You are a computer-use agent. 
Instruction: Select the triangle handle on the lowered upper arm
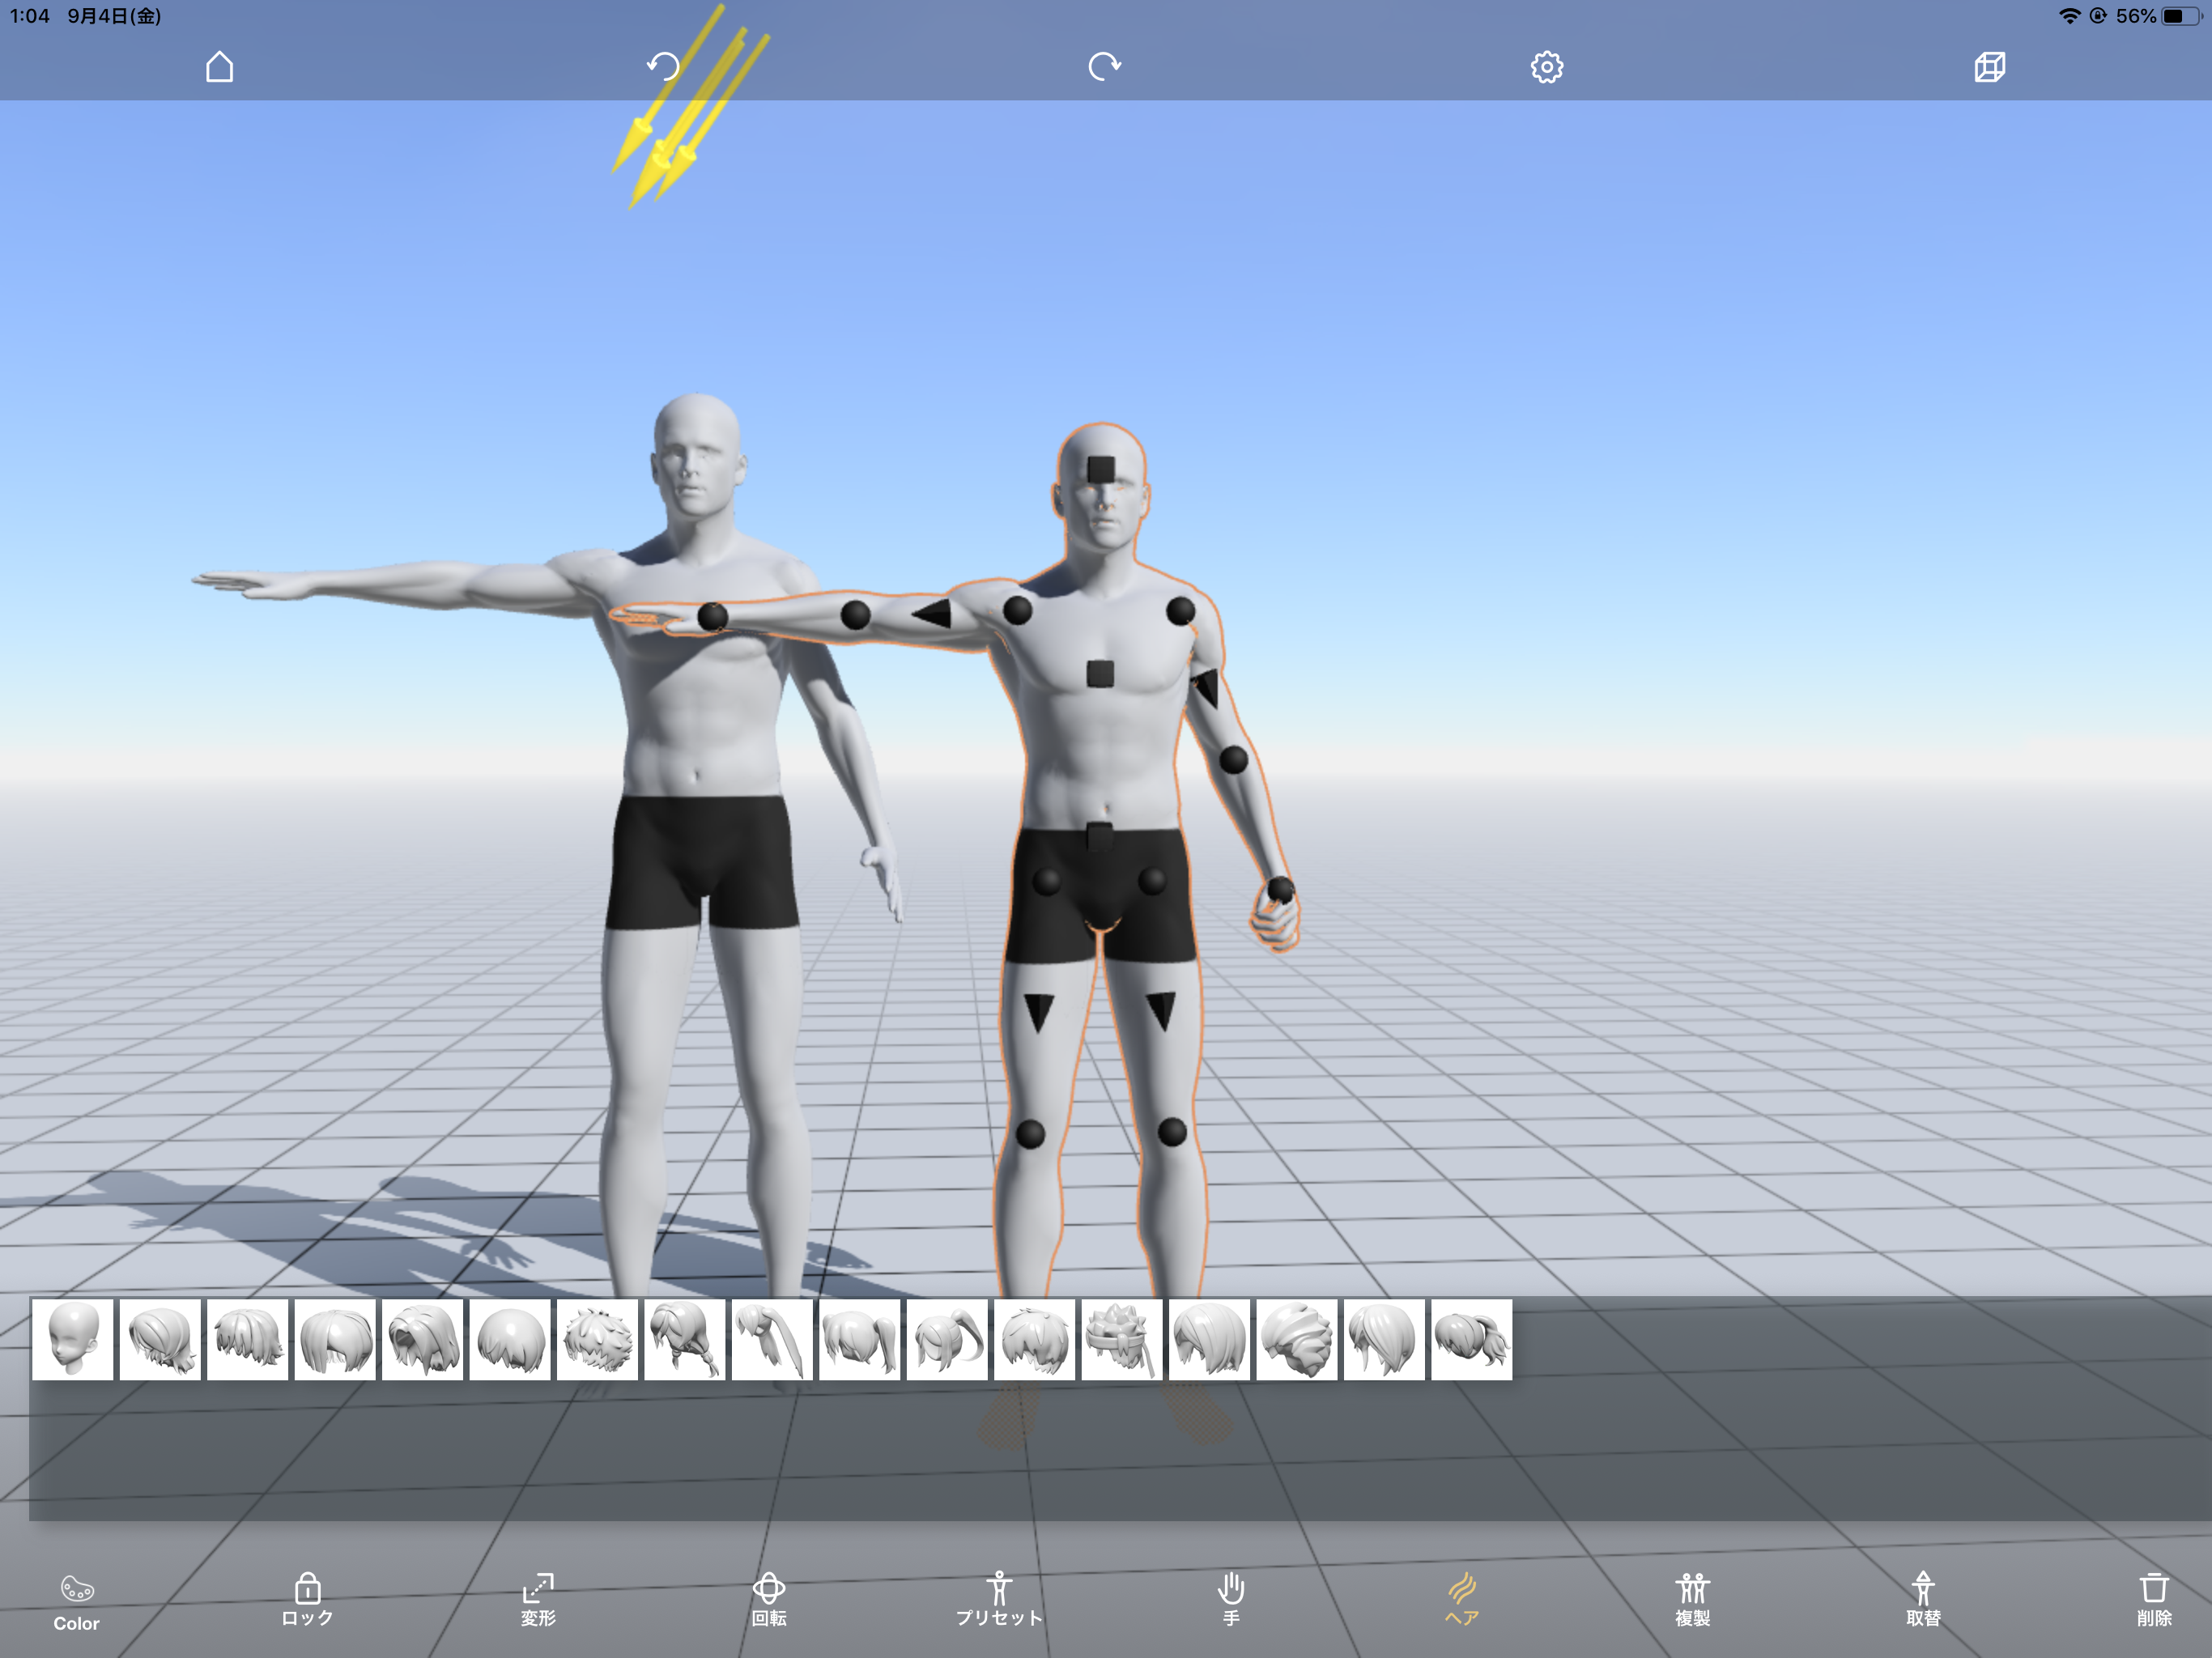coord(1206,689)
